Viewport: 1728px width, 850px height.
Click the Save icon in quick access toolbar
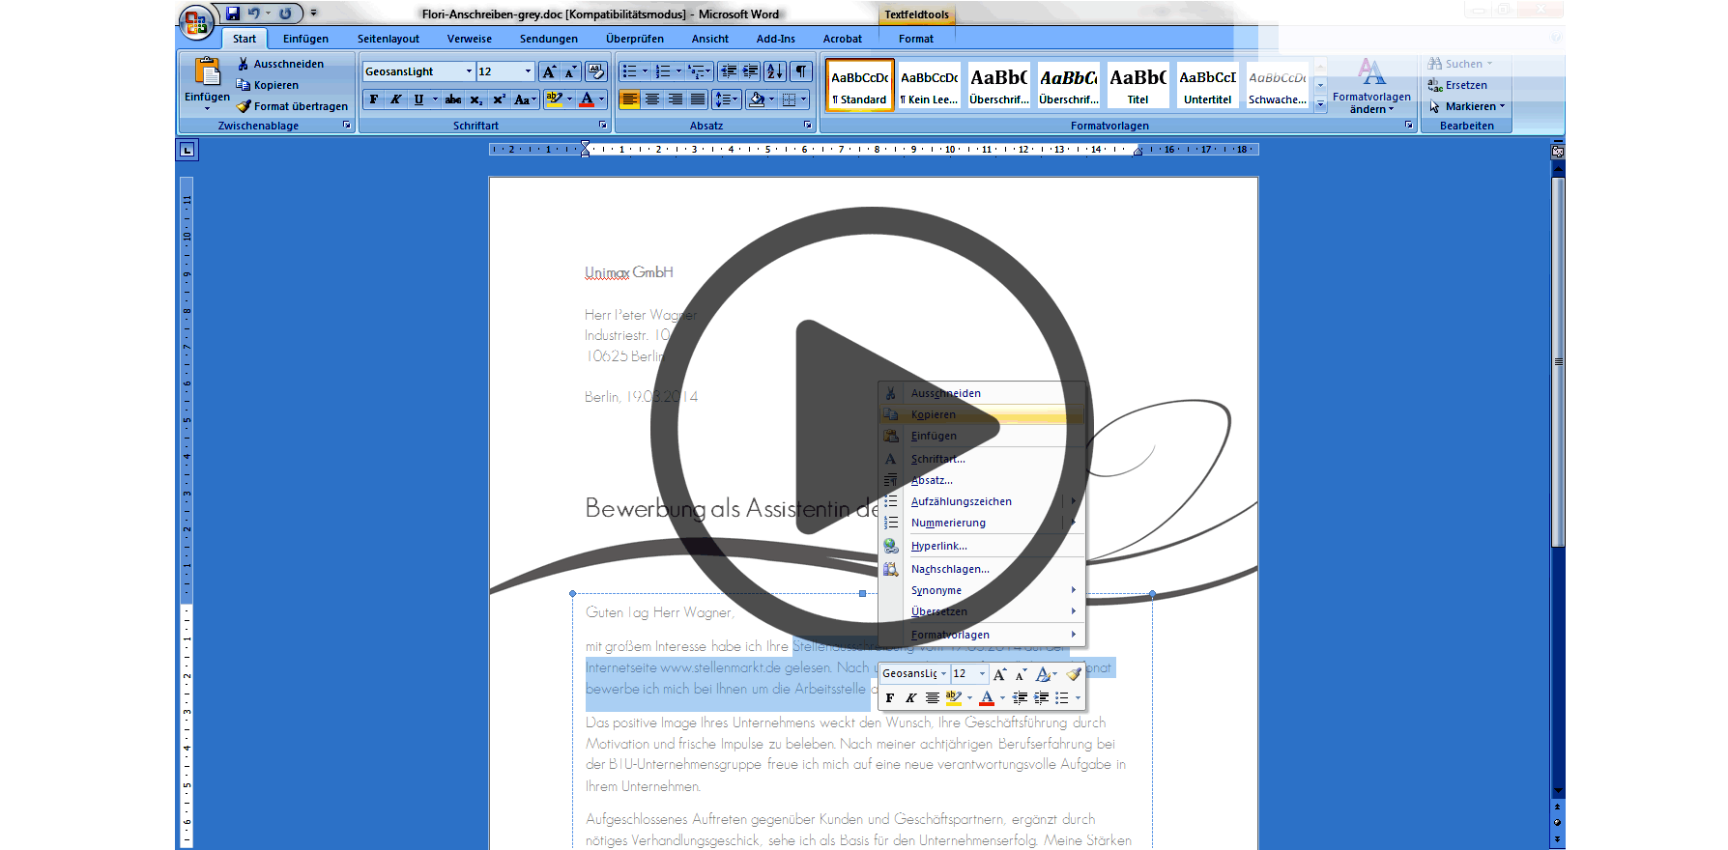coord(233,14)
